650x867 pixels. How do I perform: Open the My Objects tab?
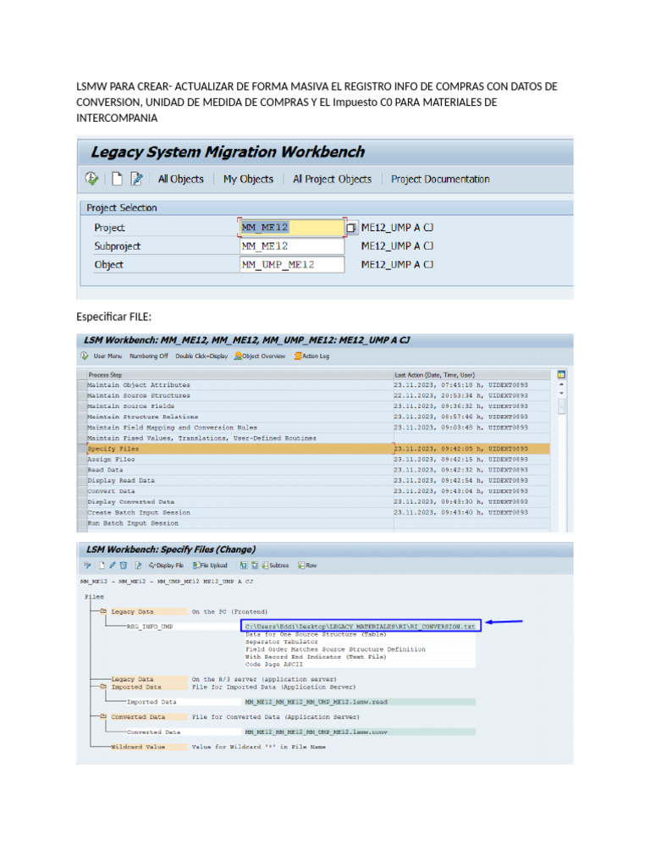coord(248,179)
